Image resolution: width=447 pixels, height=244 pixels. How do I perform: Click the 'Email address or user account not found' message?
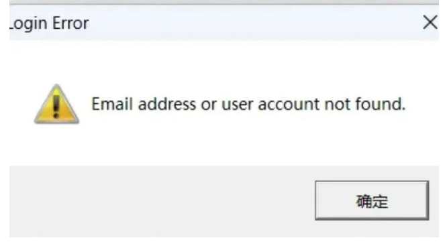[x=248, y=104]
